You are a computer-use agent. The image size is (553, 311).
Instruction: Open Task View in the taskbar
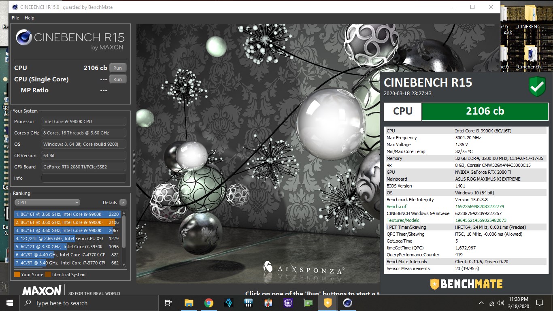click(x=168, y=303)
